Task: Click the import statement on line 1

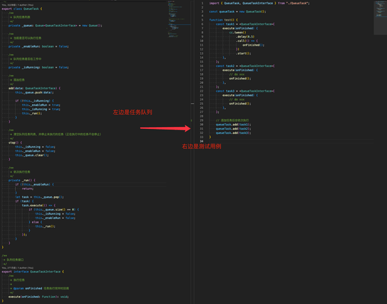Action: pos(259,3)
